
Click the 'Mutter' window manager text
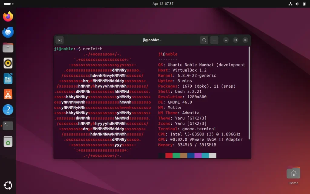[175, 108]
